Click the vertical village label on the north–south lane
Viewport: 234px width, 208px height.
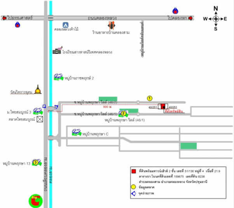pyautogui.click(x=142, y=40)
